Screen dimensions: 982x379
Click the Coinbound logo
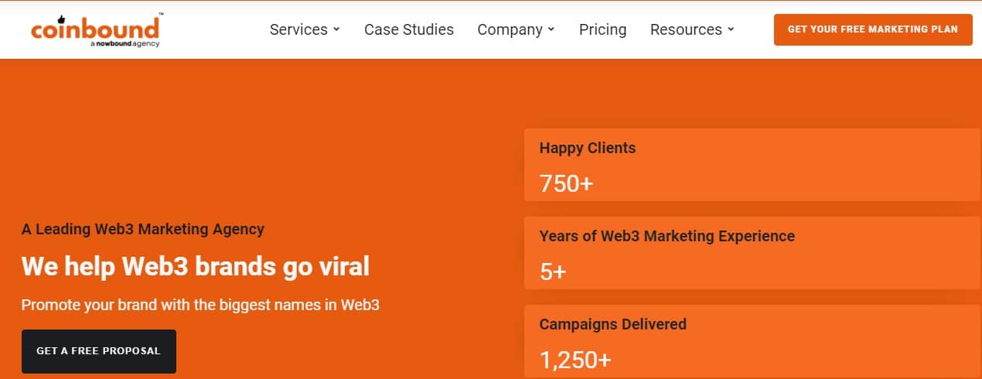click(x=95, y=28)
